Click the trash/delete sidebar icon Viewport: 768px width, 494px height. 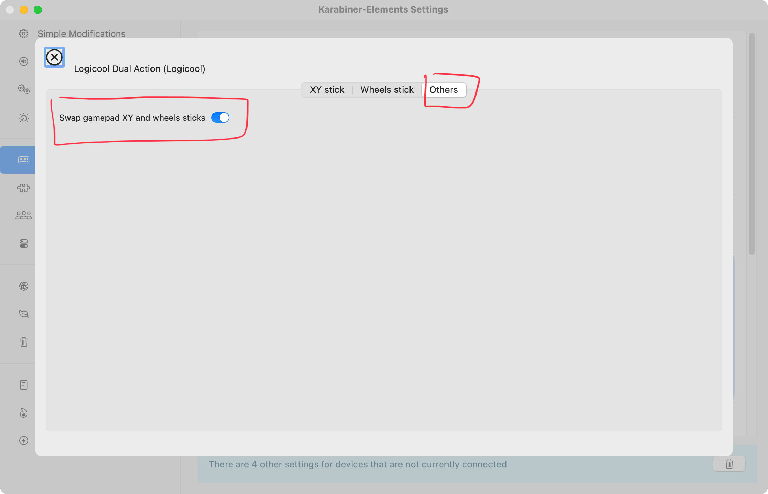(23, 342)
